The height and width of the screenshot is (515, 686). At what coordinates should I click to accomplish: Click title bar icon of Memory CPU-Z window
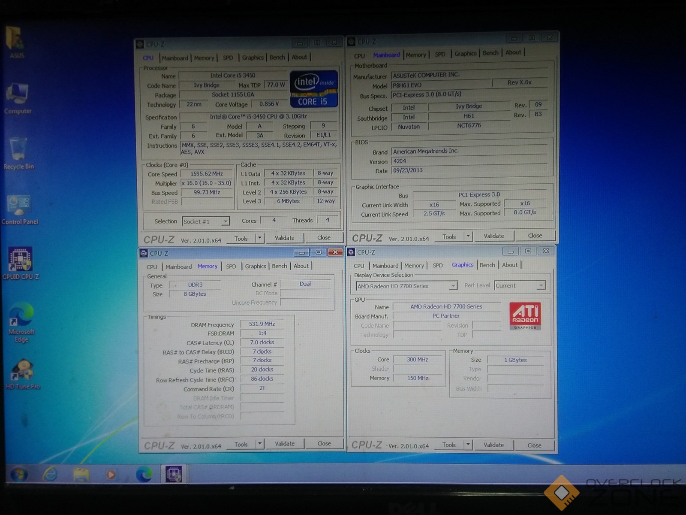pyautogui.click(x=144, y=253)
